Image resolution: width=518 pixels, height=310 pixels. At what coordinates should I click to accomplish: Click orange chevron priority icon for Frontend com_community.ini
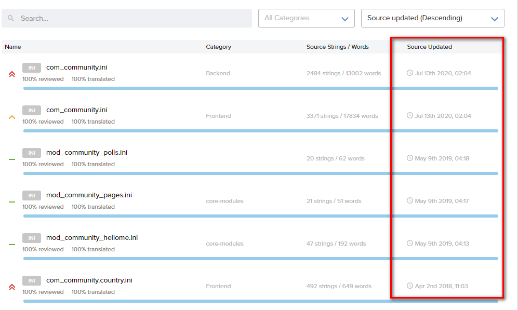click(x=12, y=117)
